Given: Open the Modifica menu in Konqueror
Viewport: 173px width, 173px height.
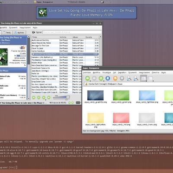Looking at the screenshot, I should click(96, 73).
